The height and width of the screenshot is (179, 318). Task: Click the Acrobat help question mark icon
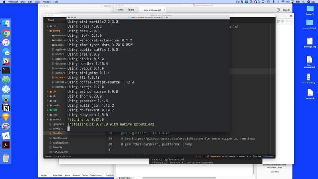click(278, 10)
